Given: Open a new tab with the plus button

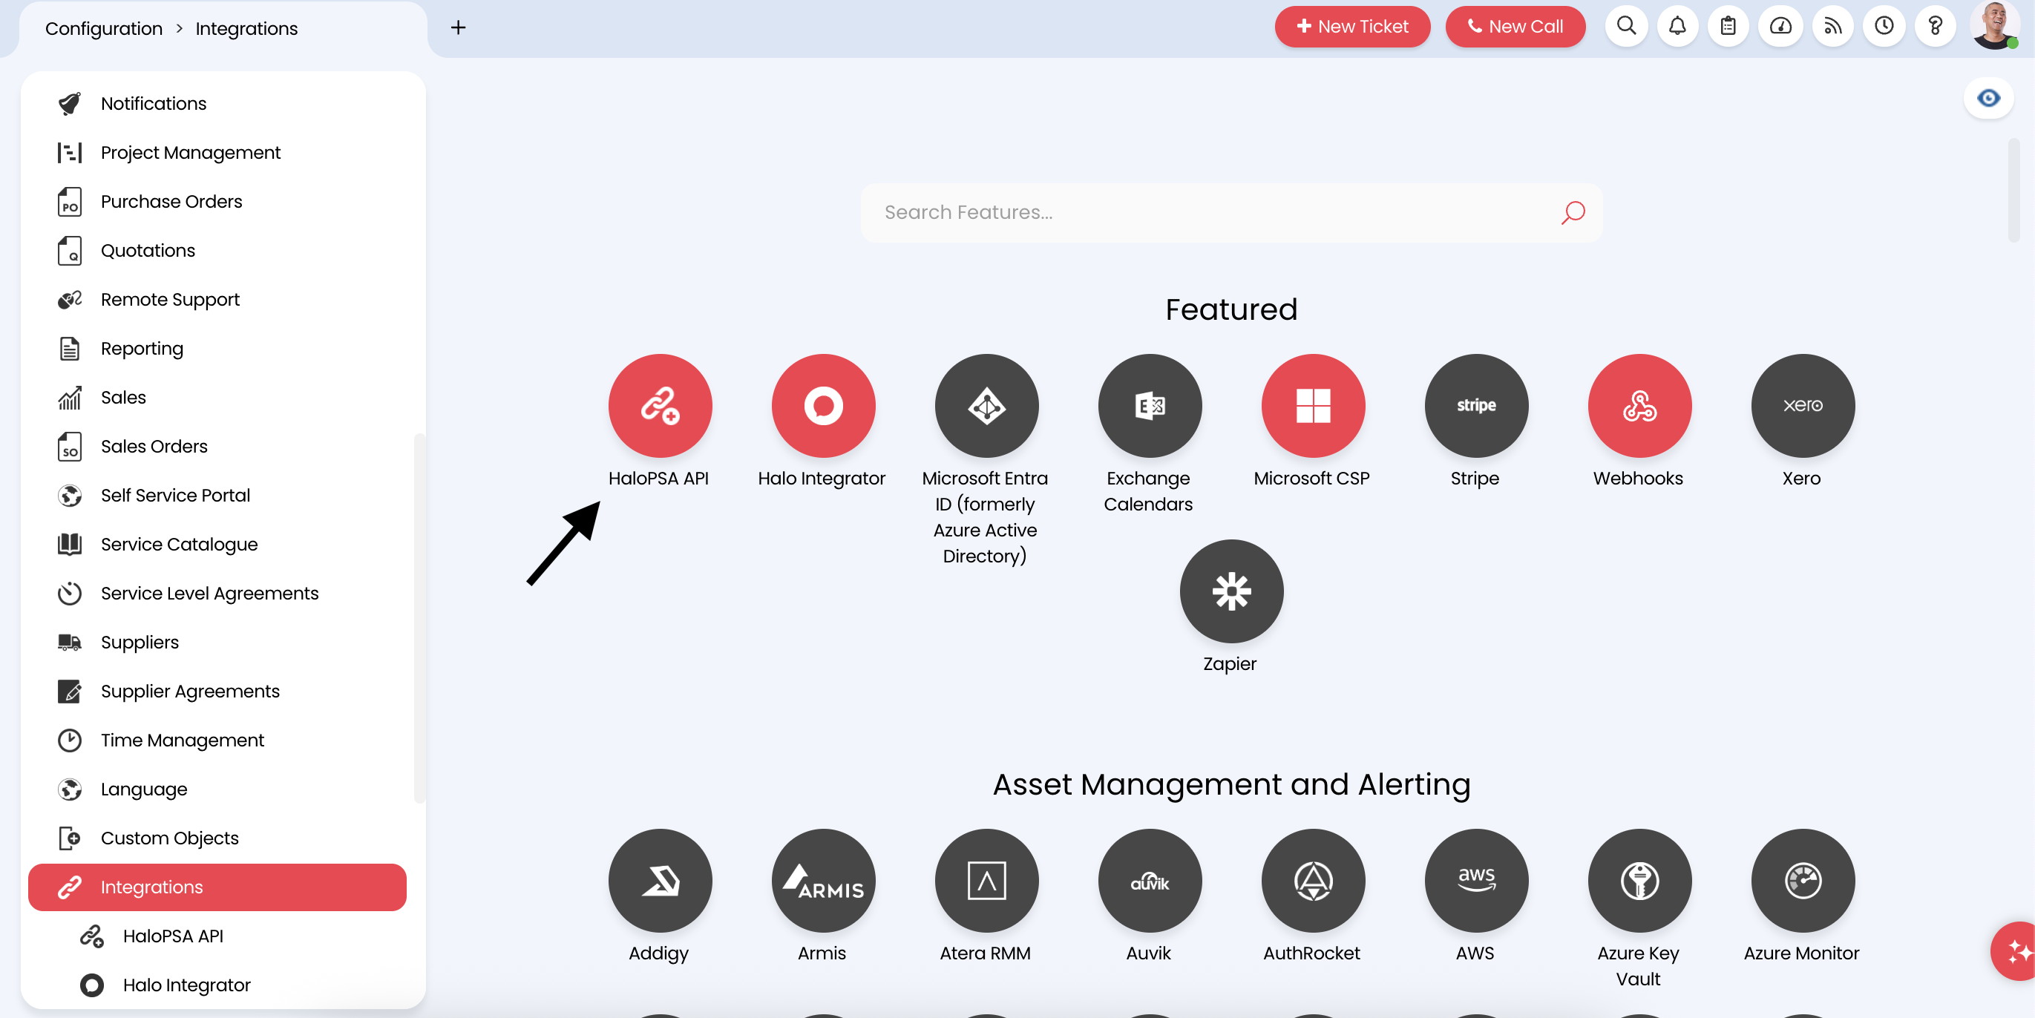Looking at the screenshot, I should click(458, 27).
